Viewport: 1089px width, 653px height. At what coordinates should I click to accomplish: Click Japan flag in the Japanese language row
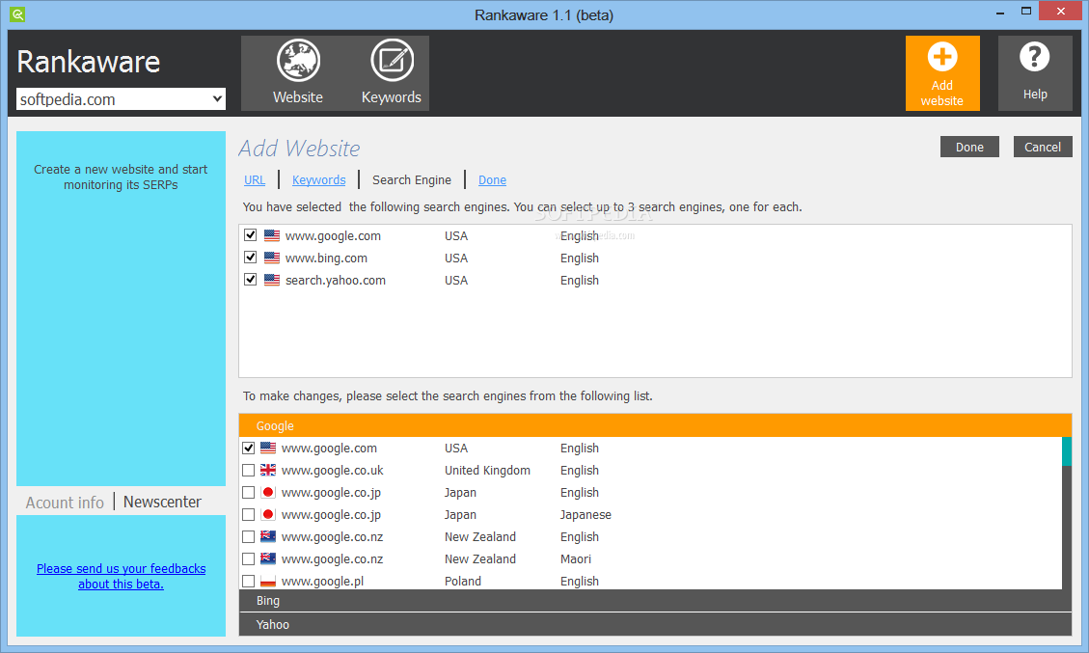tap(268, 515)
